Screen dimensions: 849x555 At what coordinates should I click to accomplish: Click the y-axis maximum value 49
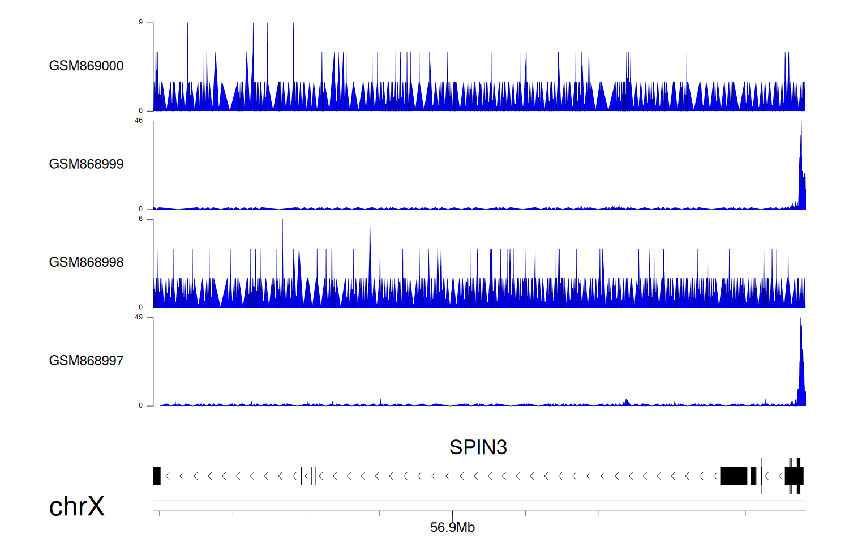tap(139, 317)
